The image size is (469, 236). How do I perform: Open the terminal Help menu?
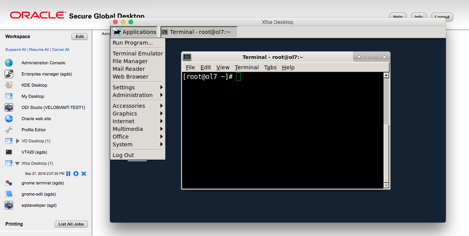click(288, 67)
